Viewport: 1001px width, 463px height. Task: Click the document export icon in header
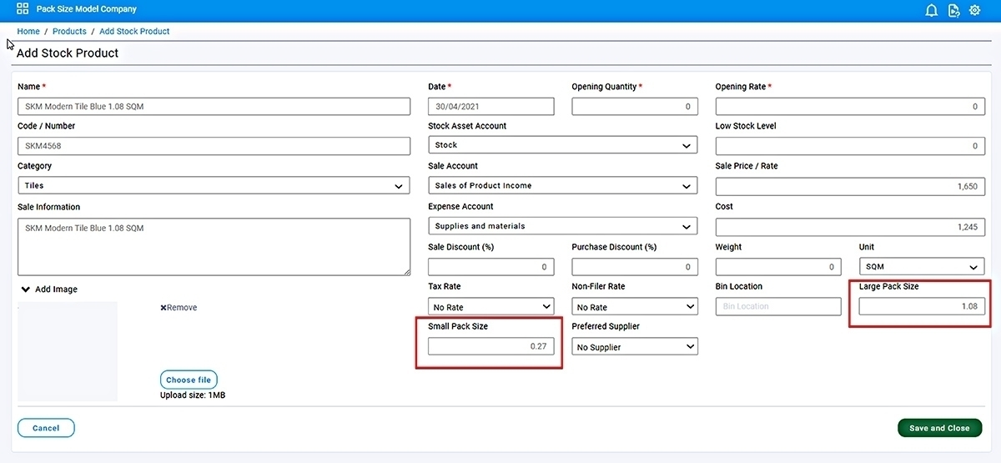(954, 10)
